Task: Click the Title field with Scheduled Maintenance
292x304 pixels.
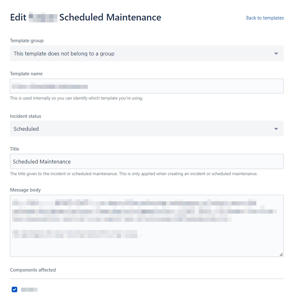Action: [x=147, y=162]
